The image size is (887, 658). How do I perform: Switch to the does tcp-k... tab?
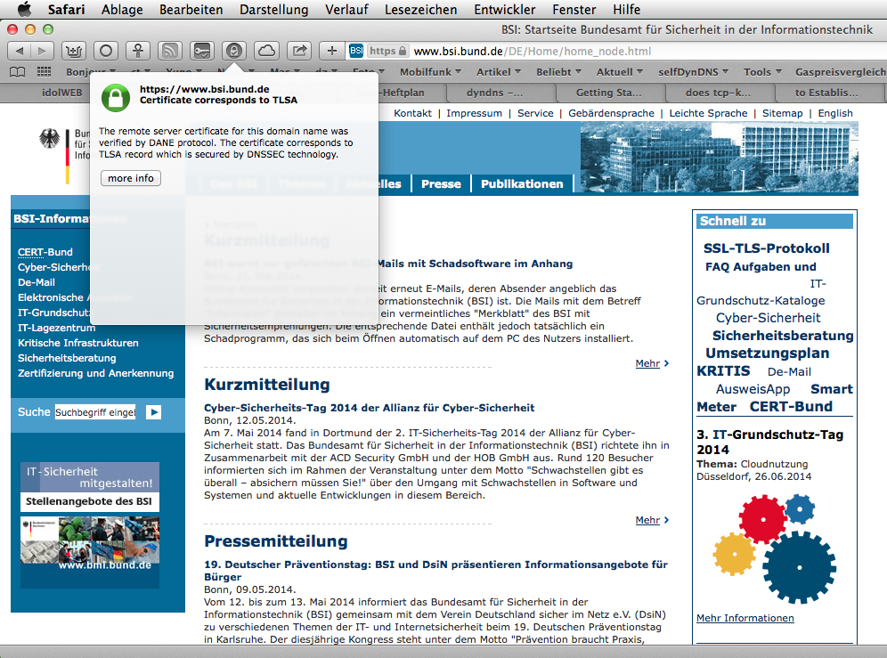[x=718, y=93]
